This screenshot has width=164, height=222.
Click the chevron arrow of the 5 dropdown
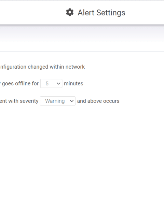point(58,84)
